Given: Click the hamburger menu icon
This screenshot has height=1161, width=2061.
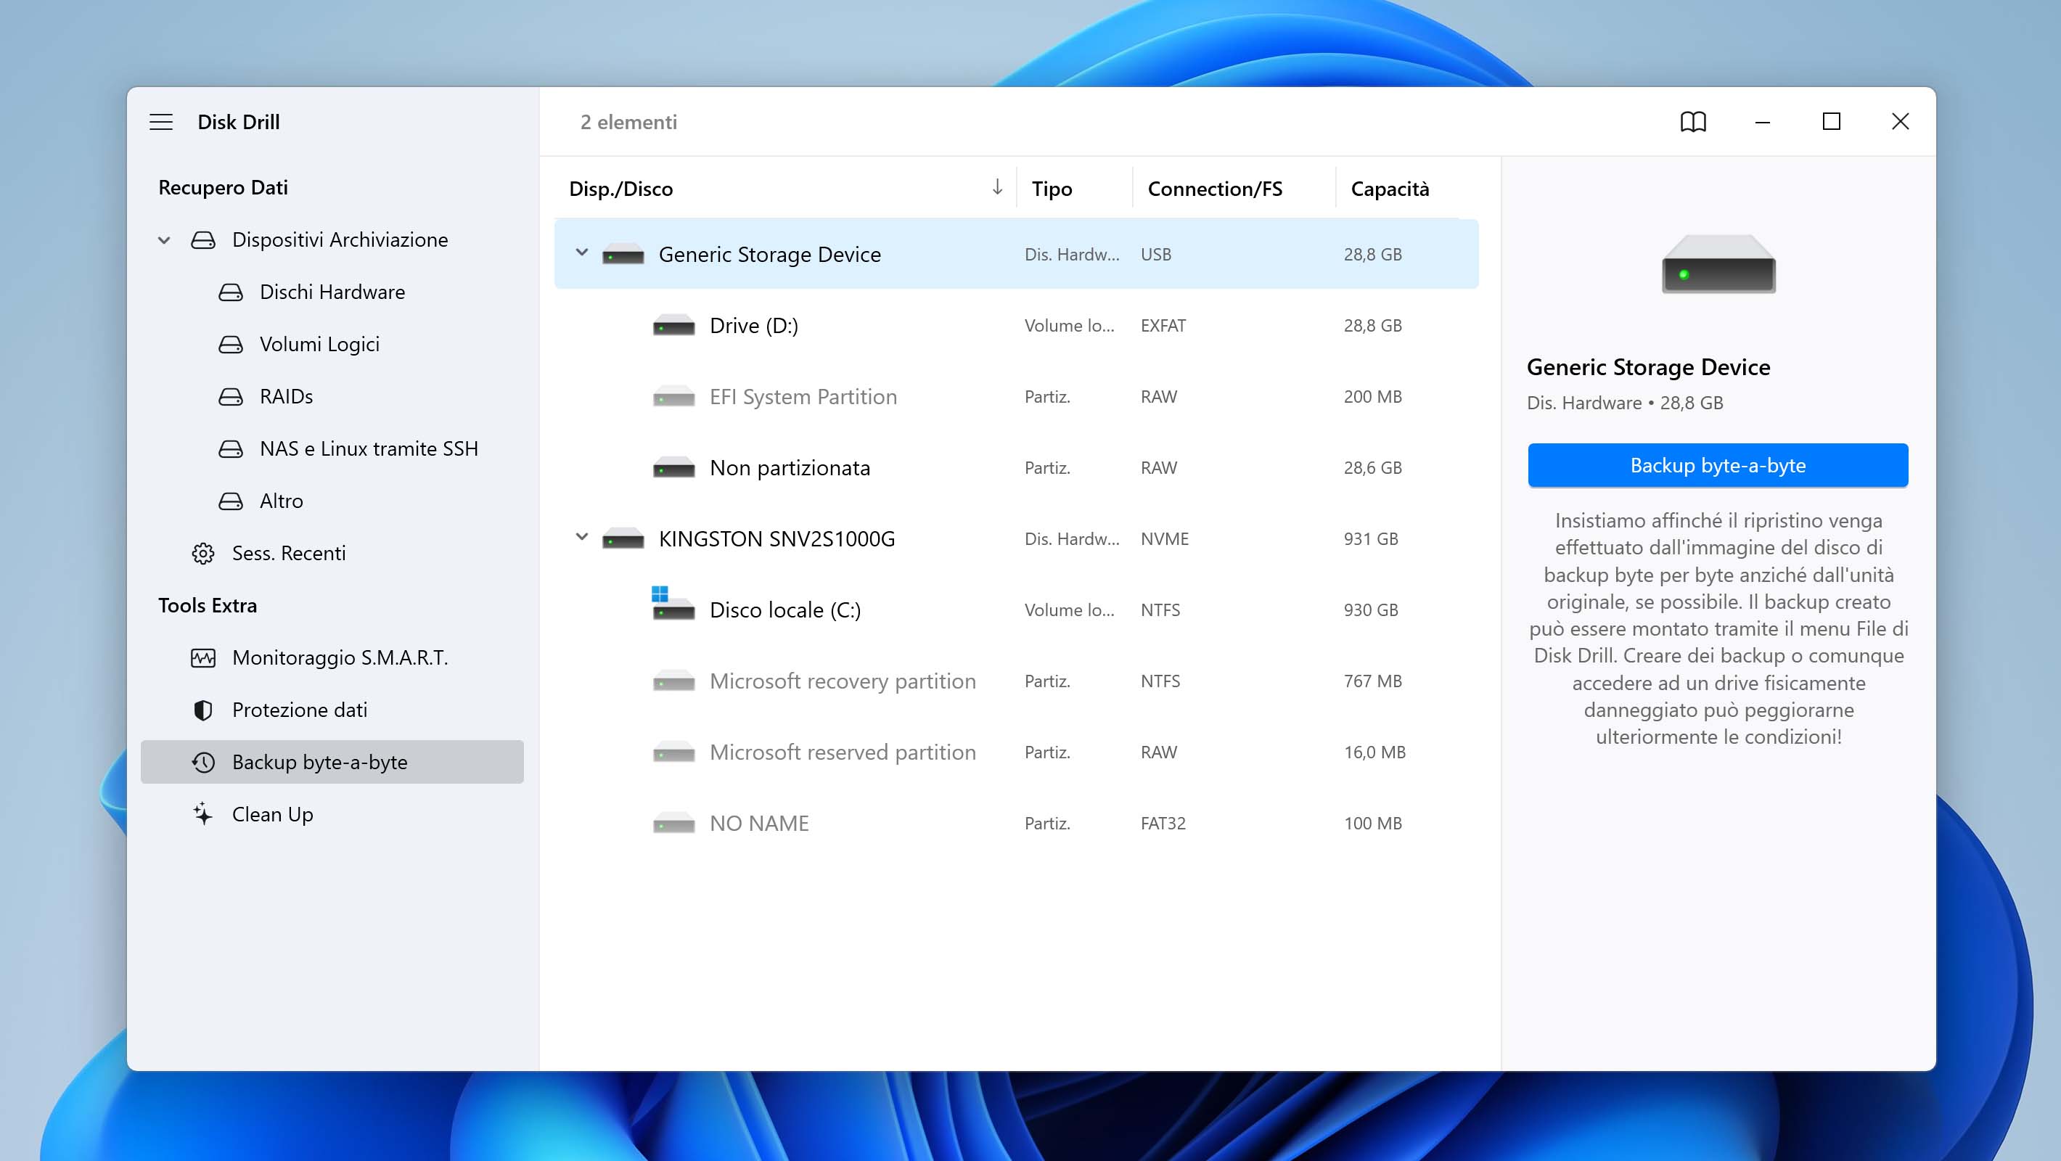Looking at the screenshot, I should tap(161, 120).
